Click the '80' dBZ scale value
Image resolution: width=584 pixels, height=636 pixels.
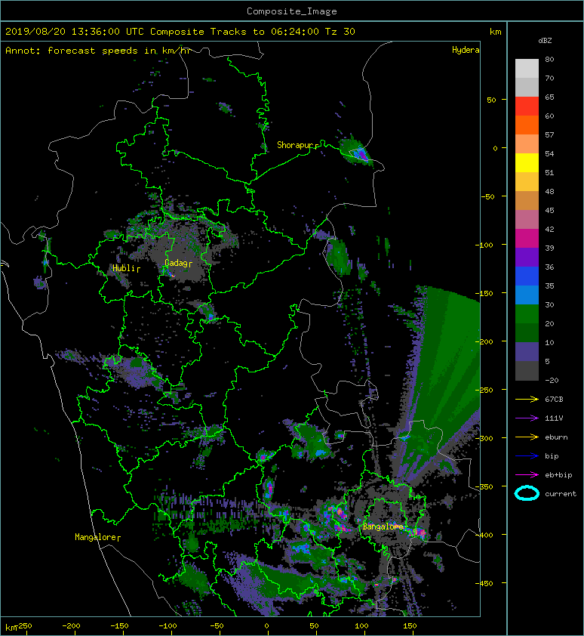[x=549, y=59]
